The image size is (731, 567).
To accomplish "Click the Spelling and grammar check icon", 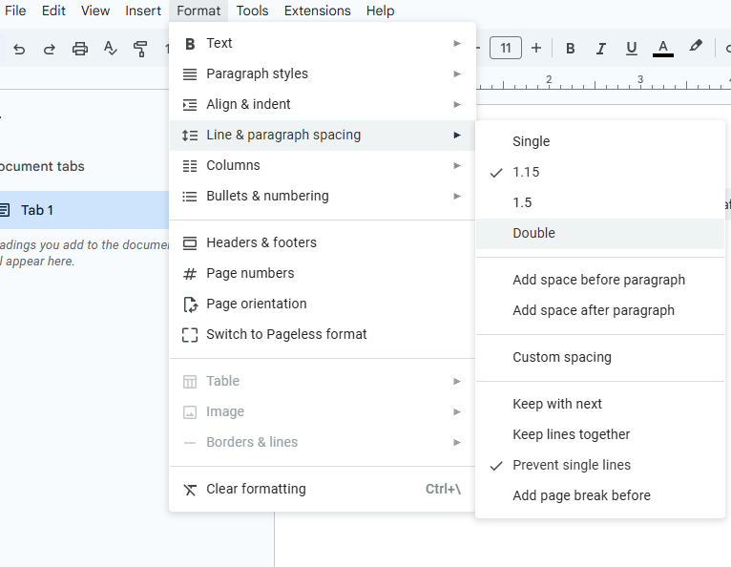I will [111, 49].
